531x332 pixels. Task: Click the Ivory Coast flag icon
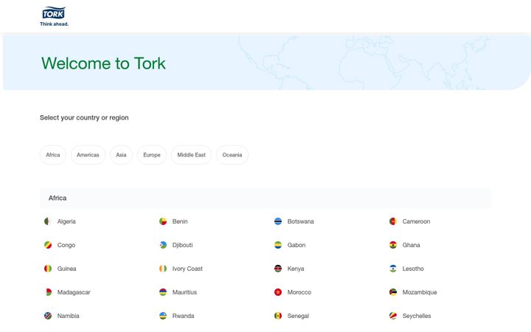(163, 269)
